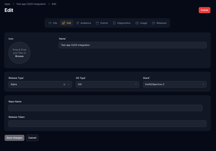Clear the Alpha release type selection
The width and height of the screenshot is (216, 151).
pyautogui.click(x=64, y=84)
